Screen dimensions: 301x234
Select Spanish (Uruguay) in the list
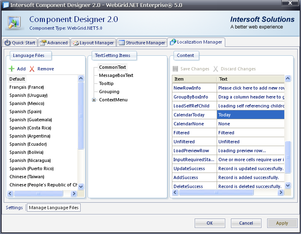pyautogui.click(x=29, y=95)
